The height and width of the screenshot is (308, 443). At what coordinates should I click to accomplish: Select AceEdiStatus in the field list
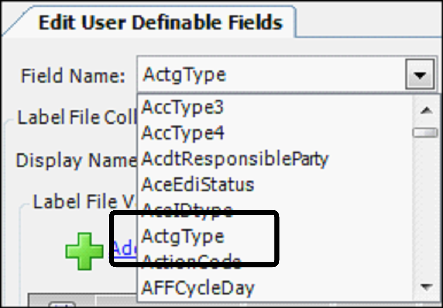(198, 184)
